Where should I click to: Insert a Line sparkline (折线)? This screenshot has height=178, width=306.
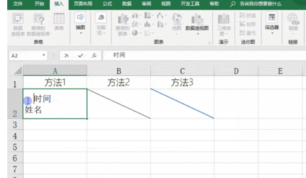(x=248, y=15)
